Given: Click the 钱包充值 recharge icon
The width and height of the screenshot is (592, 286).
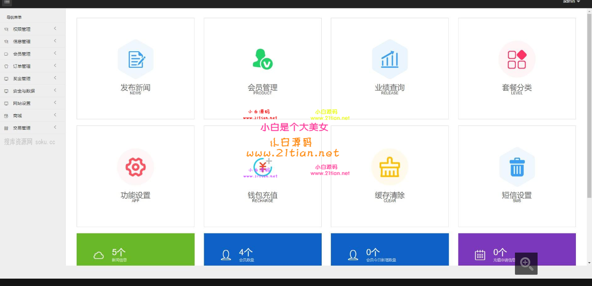Looking at the screenshot, I should click(x=262, y=167).
